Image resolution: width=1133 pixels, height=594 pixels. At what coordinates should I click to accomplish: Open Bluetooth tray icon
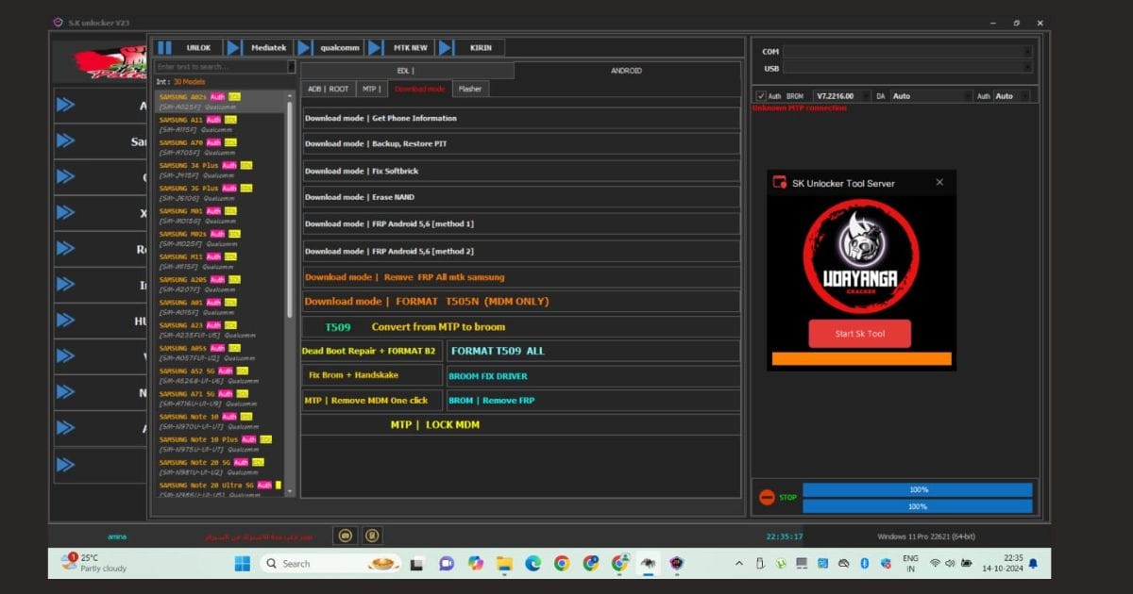864,563
